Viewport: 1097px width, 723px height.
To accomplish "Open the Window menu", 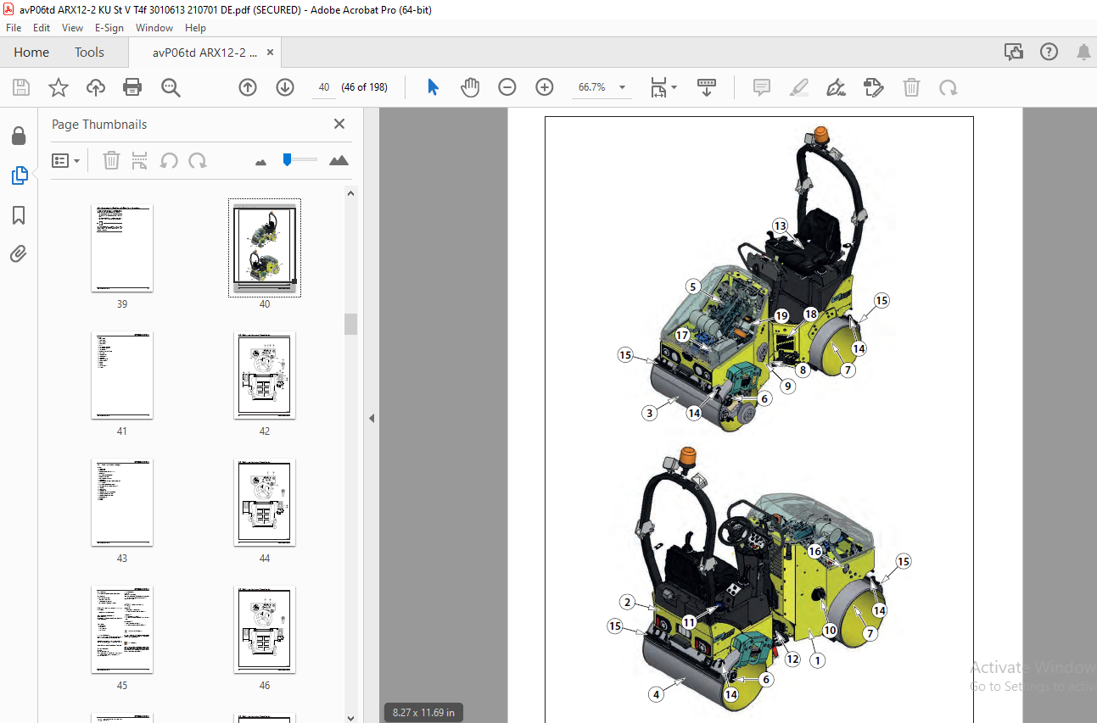I will pos(154,27).
